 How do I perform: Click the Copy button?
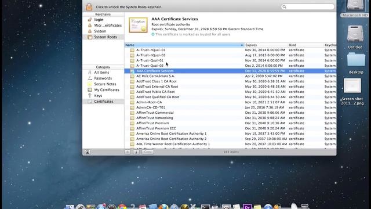148,152
